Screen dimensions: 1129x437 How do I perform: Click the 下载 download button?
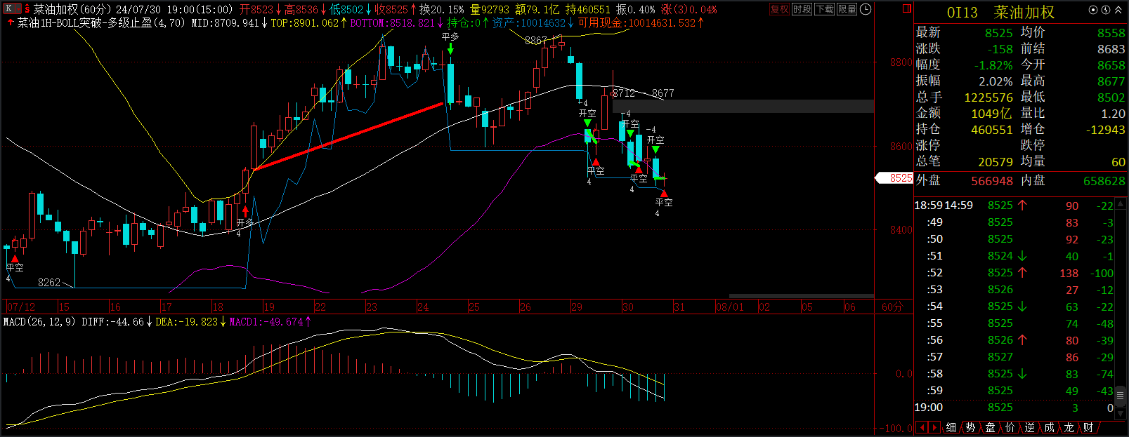pyautogui.click(x=824, y=9)
